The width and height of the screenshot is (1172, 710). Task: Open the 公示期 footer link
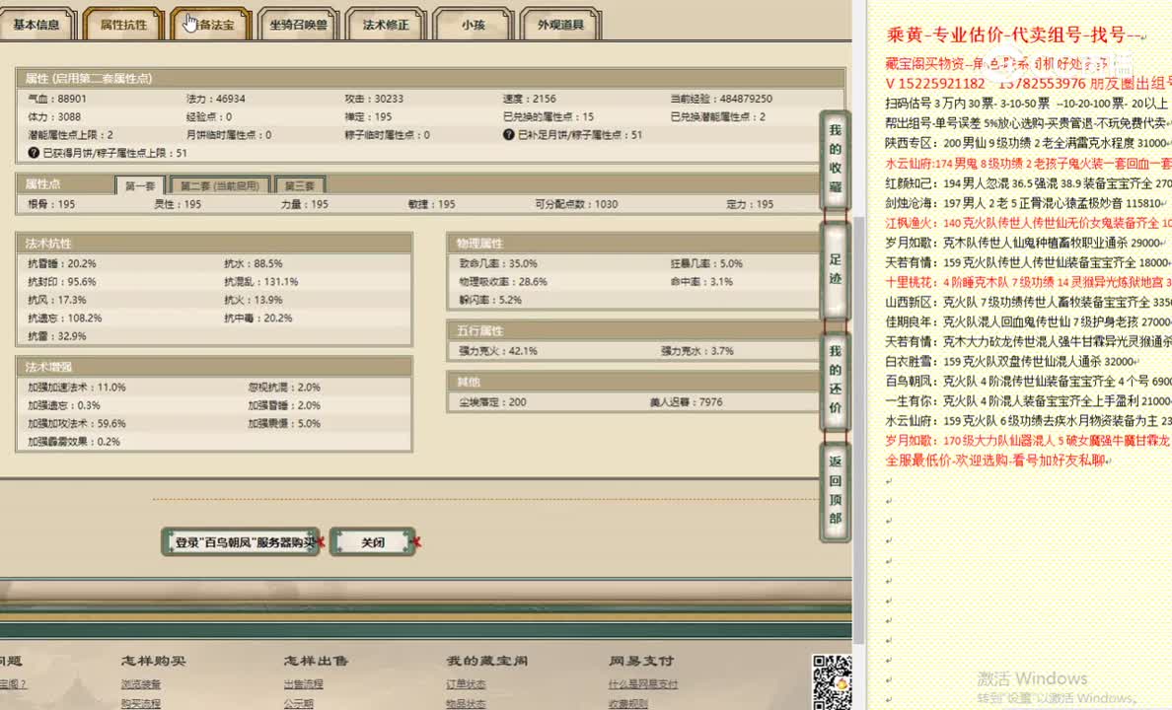(x=299, y=703)
